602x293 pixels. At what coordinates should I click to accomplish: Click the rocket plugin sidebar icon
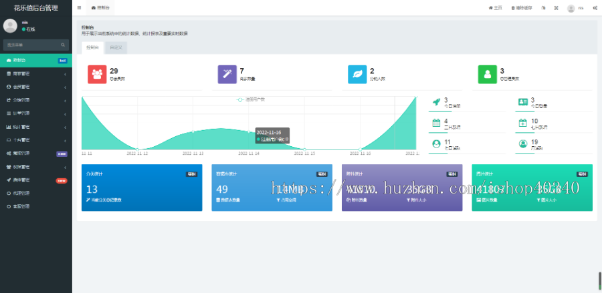coord(9,180)
